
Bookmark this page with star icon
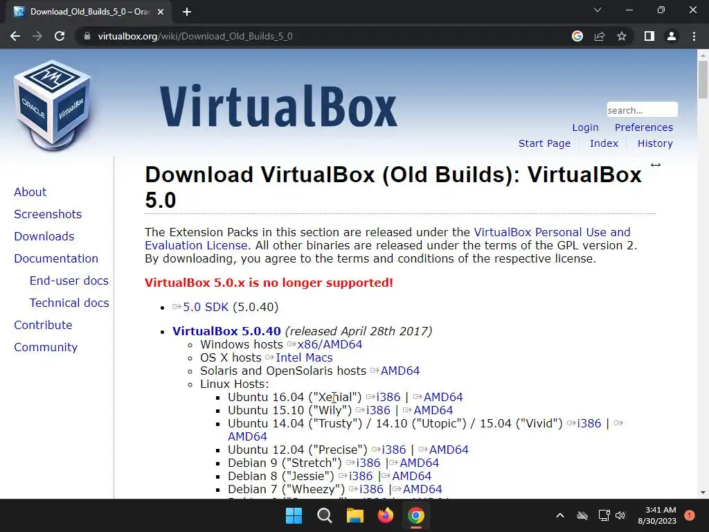(x=622, y=36)
